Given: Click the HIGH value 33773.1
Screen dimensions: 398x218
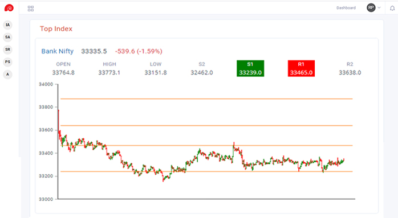Looking at the screenshot, I should [x=109, y=73].
